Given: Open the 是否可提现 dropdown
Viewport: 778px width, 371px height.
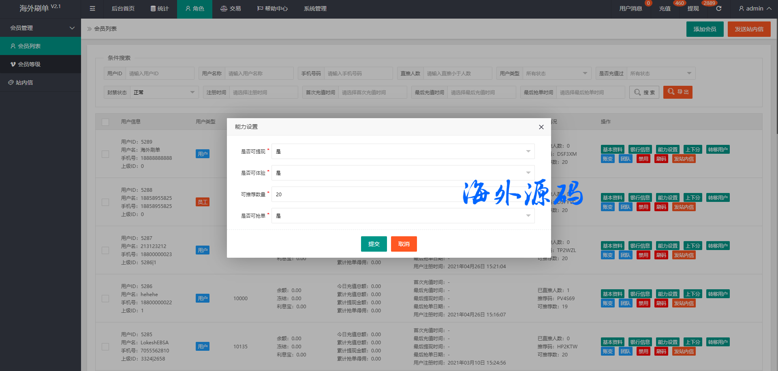Looking at the screenshot, I should pos(403,151).
